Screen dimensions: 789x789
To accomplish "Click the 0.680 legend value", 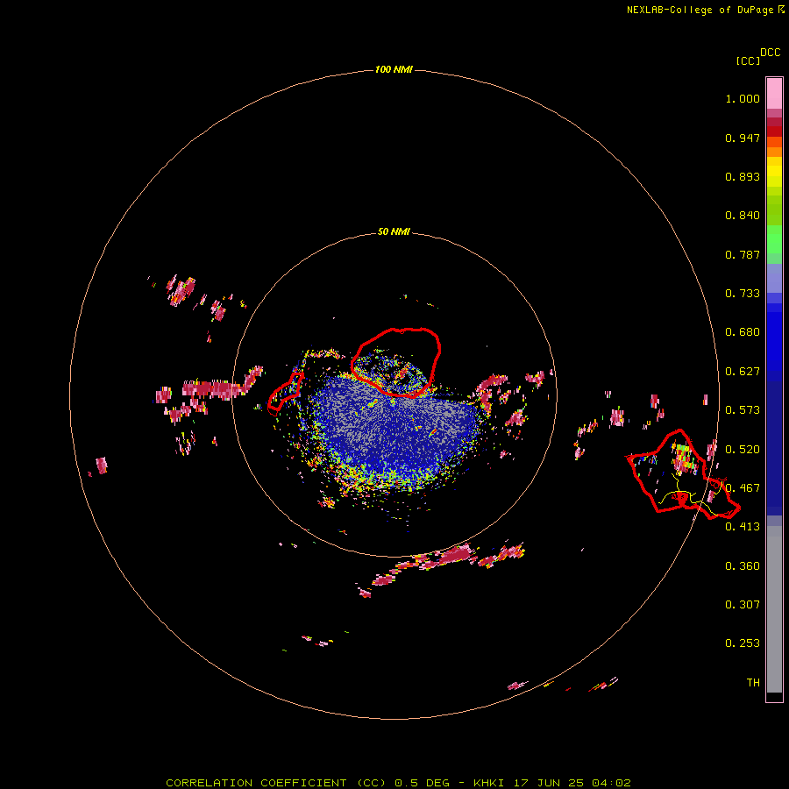I will 743,332.
